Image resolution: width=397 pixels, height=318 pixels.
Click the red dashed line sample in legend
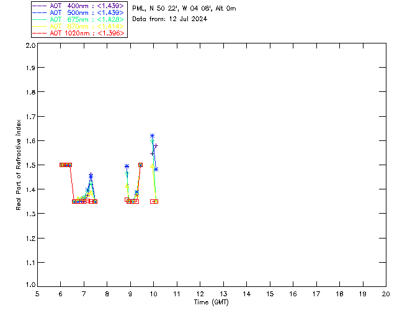(40, 33)
